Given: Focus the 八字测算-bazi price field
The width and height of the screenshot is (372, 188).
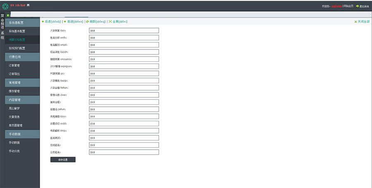Looking at the screenshot, I should coord(124,31).
